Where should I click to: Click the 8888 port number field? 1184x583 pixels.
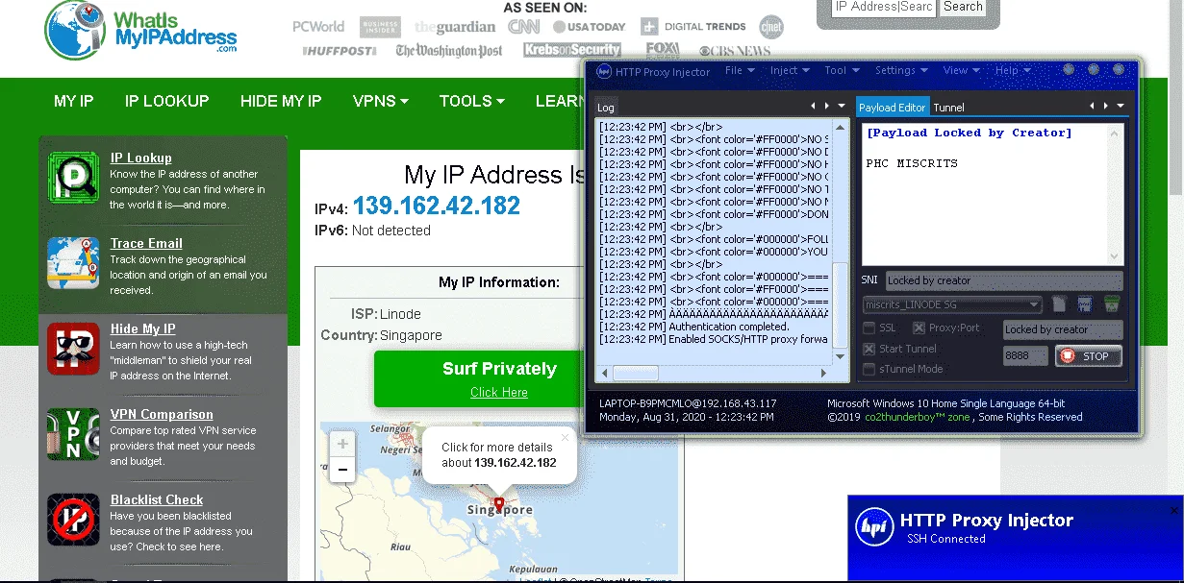tap(1025, 356)
